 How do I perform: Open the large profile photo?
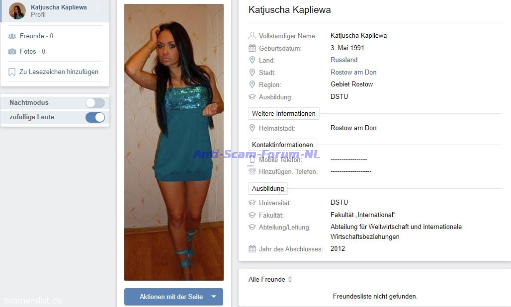click(x=173, y=142)
